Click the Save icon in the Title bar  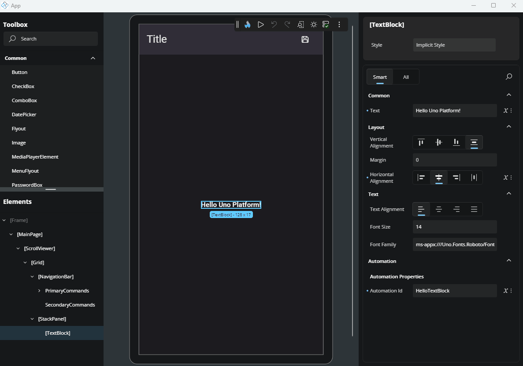(x=304, y=39)
